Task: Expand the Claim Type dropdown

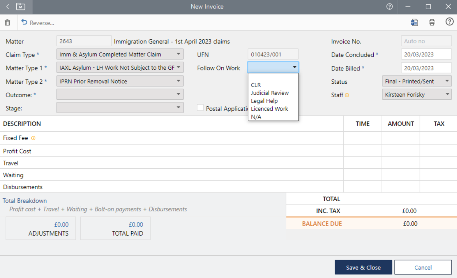Action: tap(178, 54)
